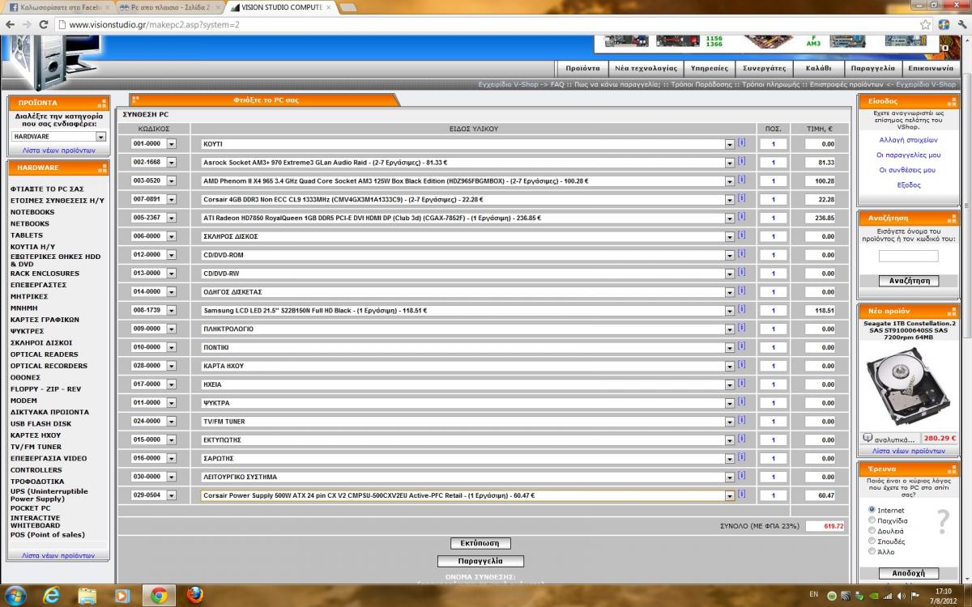
Task: Launch Internet Explorer from taskbar
Action: point(53,595)
